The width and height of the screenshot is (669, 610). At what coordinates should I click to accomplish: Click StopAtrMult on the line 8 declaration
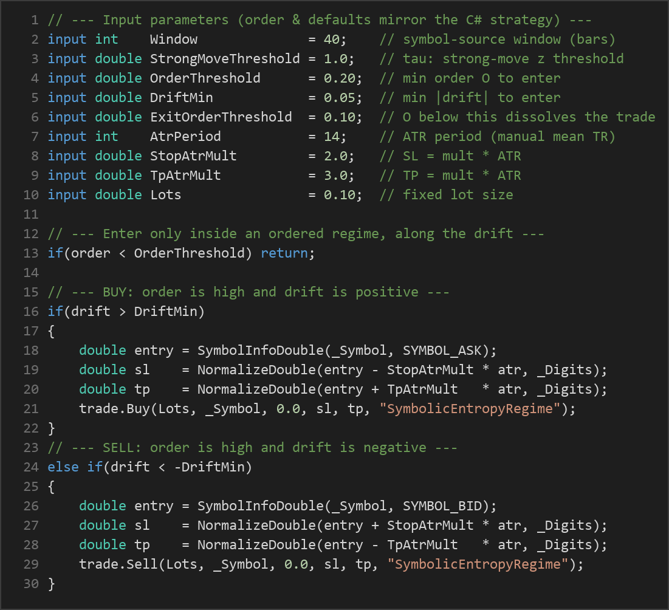[193, 156]
